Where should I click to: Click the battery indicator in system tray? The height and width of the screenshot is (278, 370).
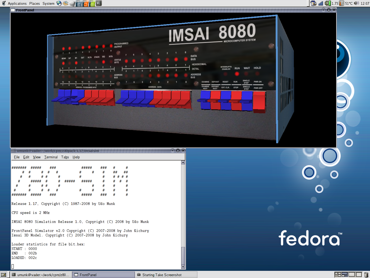tap(313, 3)
